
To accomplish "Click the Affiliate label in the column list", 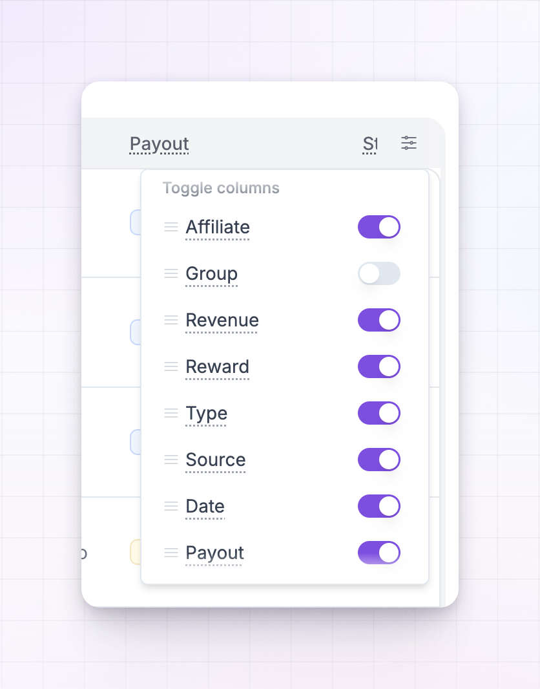I will click(218, 228).
